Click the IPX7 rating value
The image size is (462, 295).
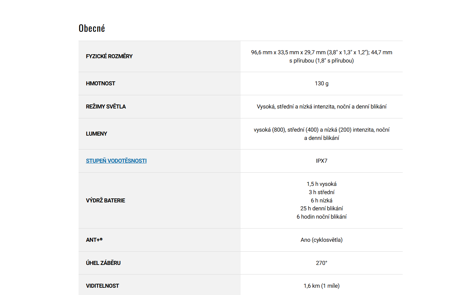[321, 161]
